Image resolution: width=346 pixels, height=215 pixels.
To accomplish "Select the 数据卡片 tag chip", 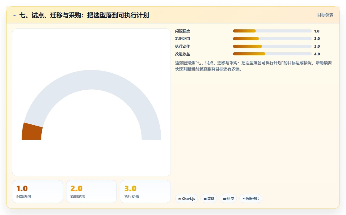I will [x=251, y=199].
